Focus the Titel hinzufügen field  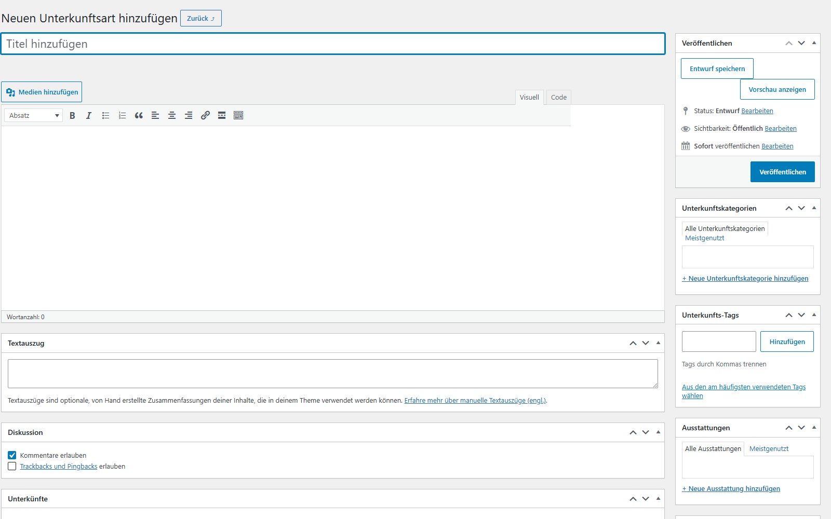333,44
